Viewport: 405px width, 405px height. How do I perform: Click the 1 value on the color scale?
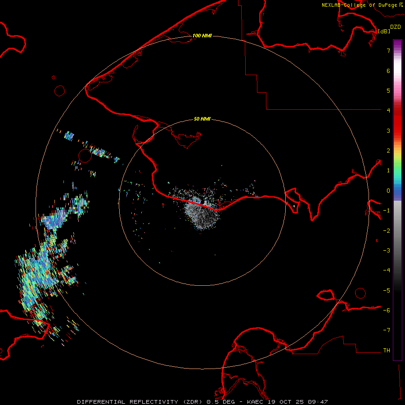(388, 171)
